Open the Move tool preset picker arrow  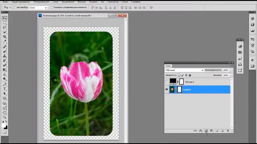point(10,7)
